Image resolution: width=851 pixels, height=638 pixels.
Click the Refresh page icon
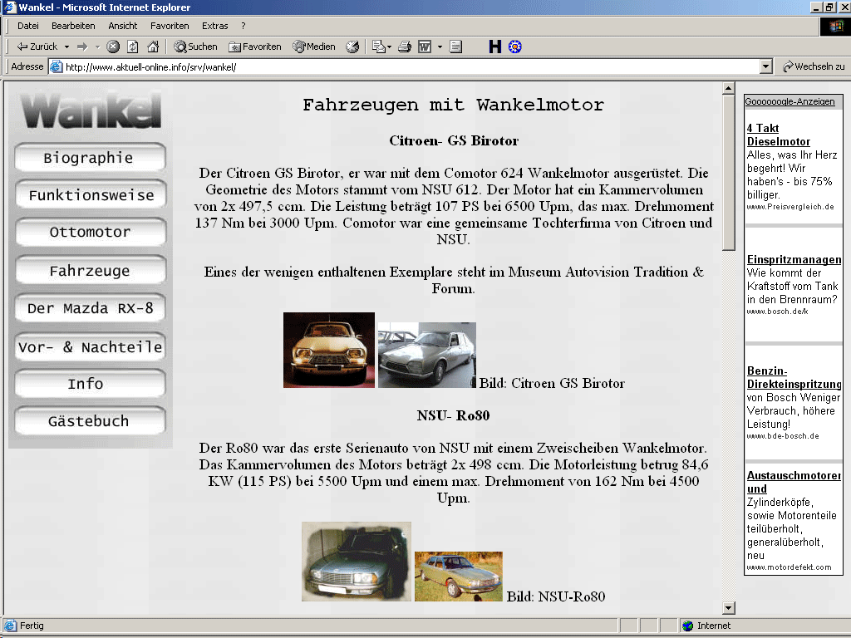coord(133,47)
